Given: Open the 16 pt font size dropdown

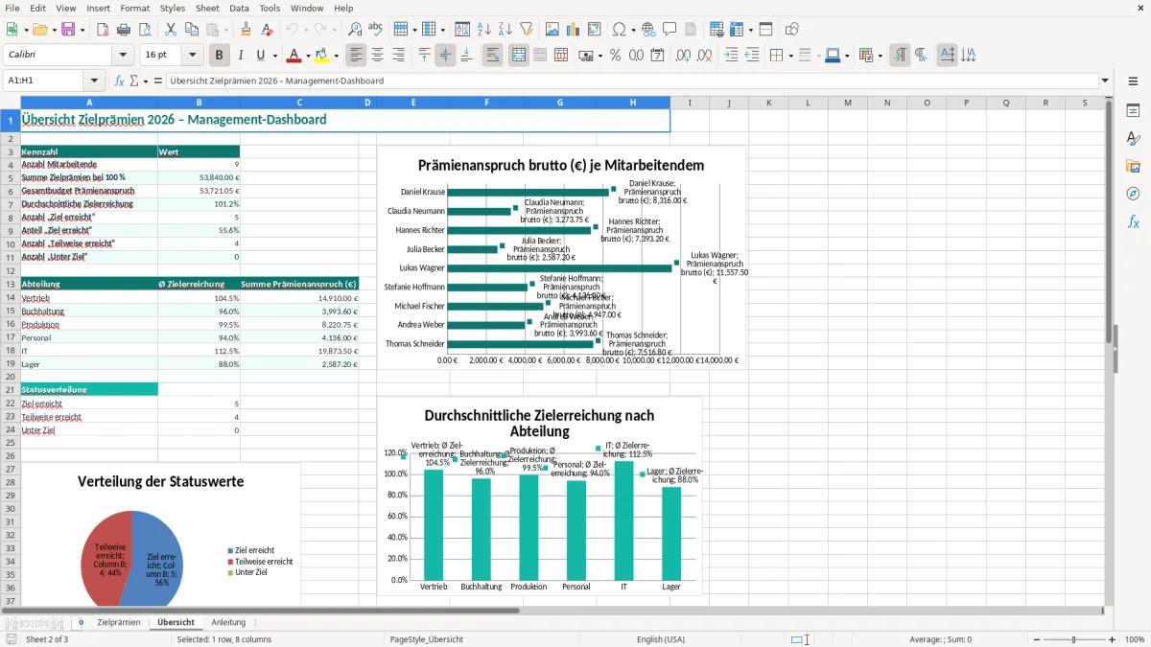Looking at the screenshot, I should [193, 56].
